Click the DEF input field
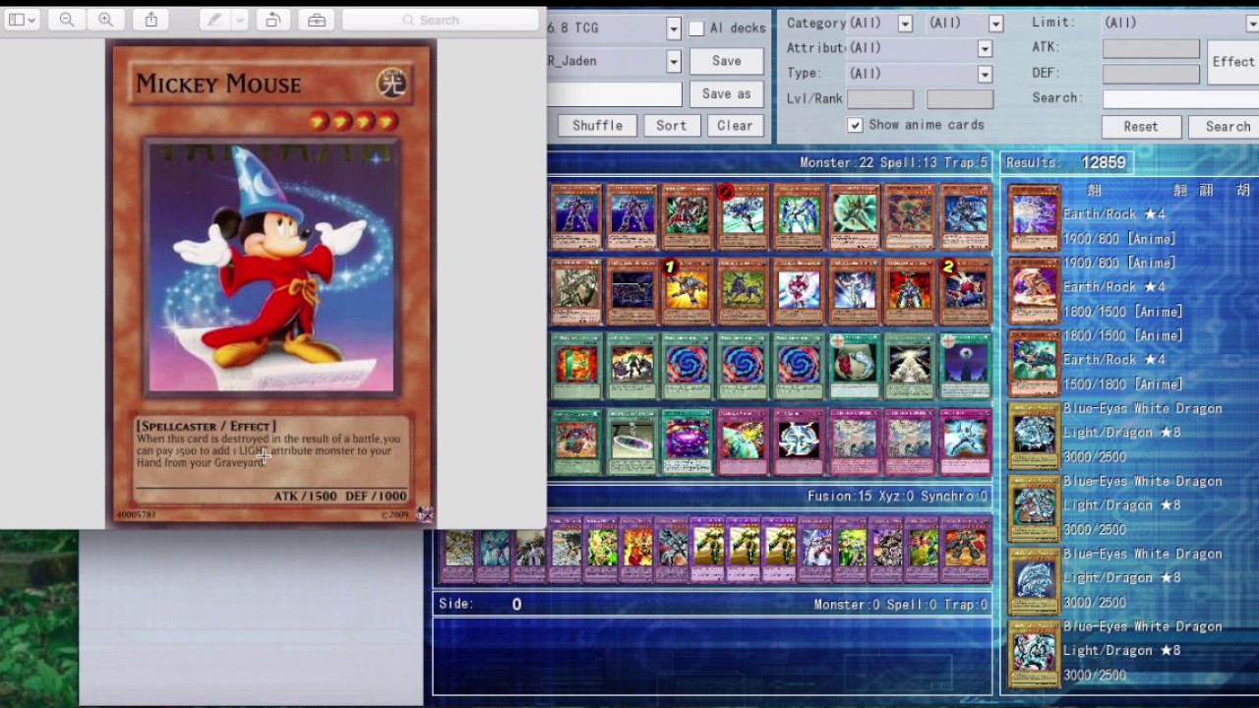Viewport: 1259px width, 708px height. (x=1151, y=74)
